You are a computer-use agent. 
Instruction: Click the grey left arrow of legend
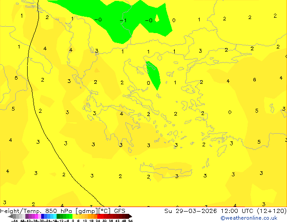pyautogui.click(x=10, y=216)
